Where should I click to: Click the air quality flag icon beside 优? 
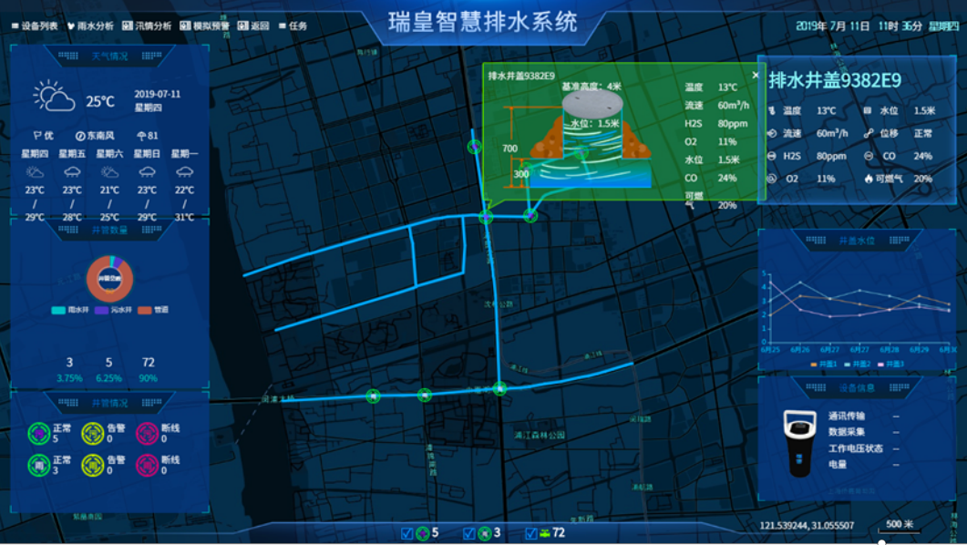coord(37,136)
